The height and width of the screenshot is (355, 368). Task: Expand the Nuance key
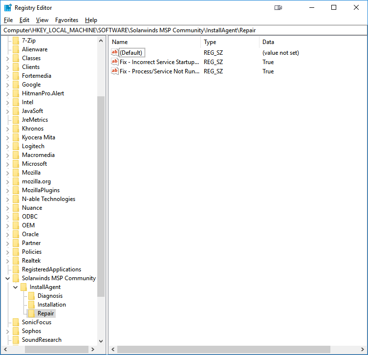pos(7,208)
